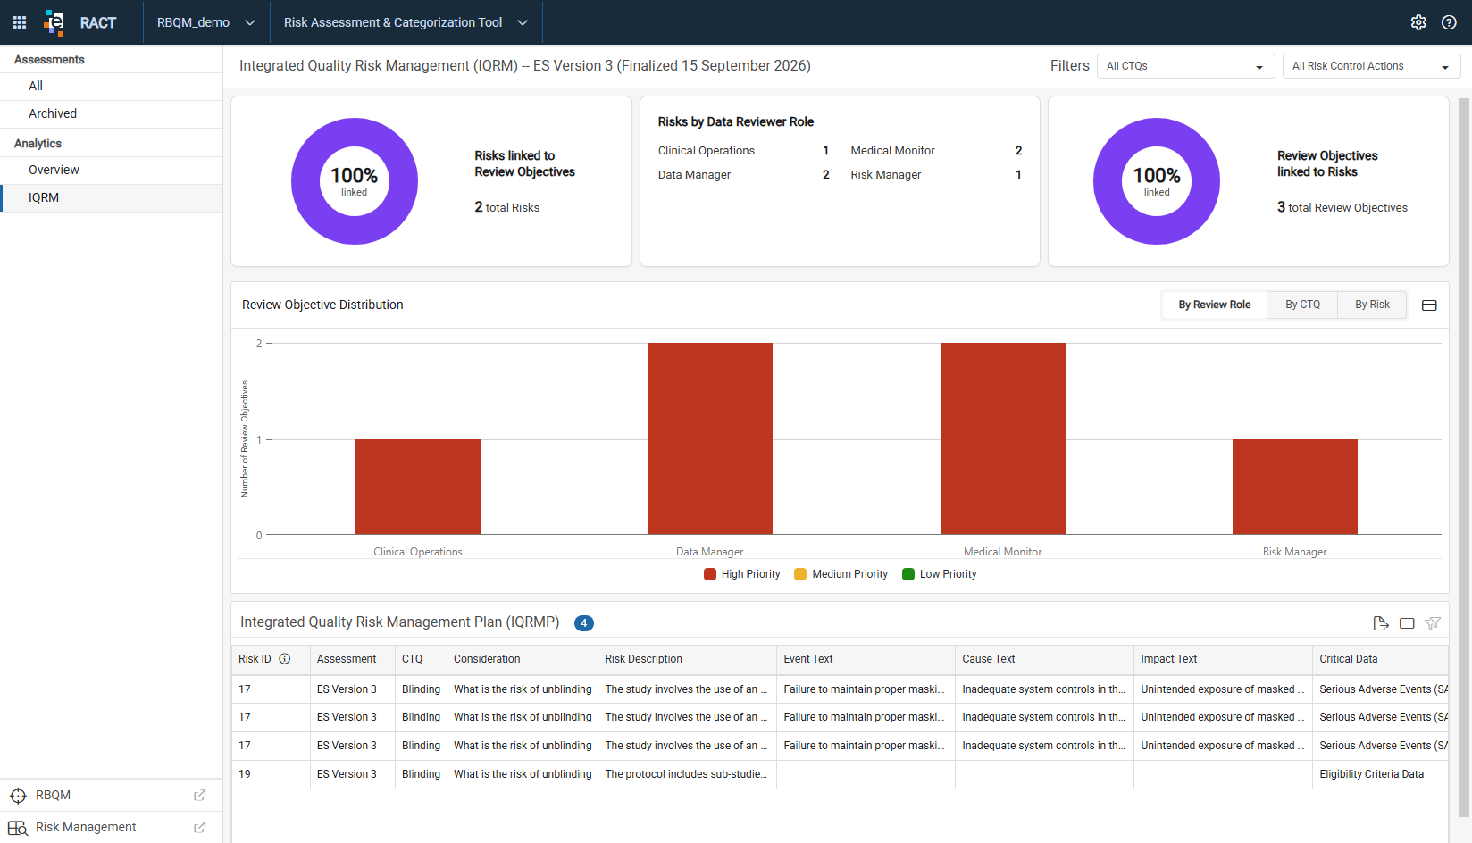Open the help question mark icon

[x=1449, y=22]
